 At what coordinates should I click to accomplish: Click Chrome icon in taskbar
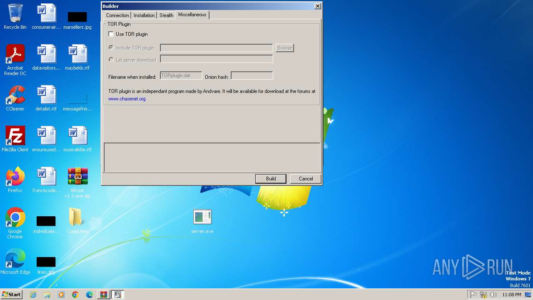tap(75, 295)
